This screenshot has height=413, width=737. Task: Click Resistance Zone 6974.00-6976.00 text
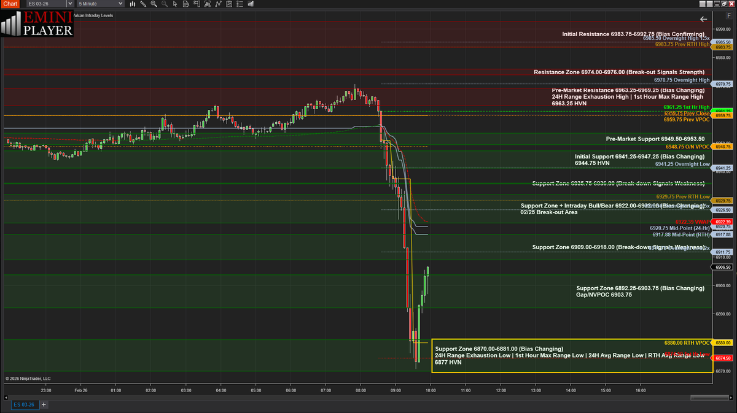(619, 72)
